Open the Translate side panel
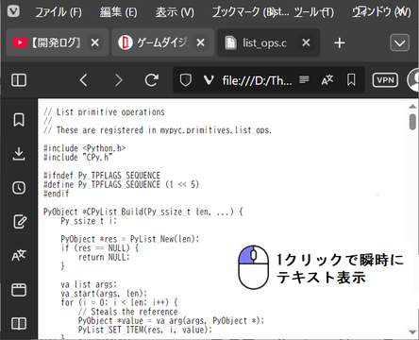 point(19,256)
